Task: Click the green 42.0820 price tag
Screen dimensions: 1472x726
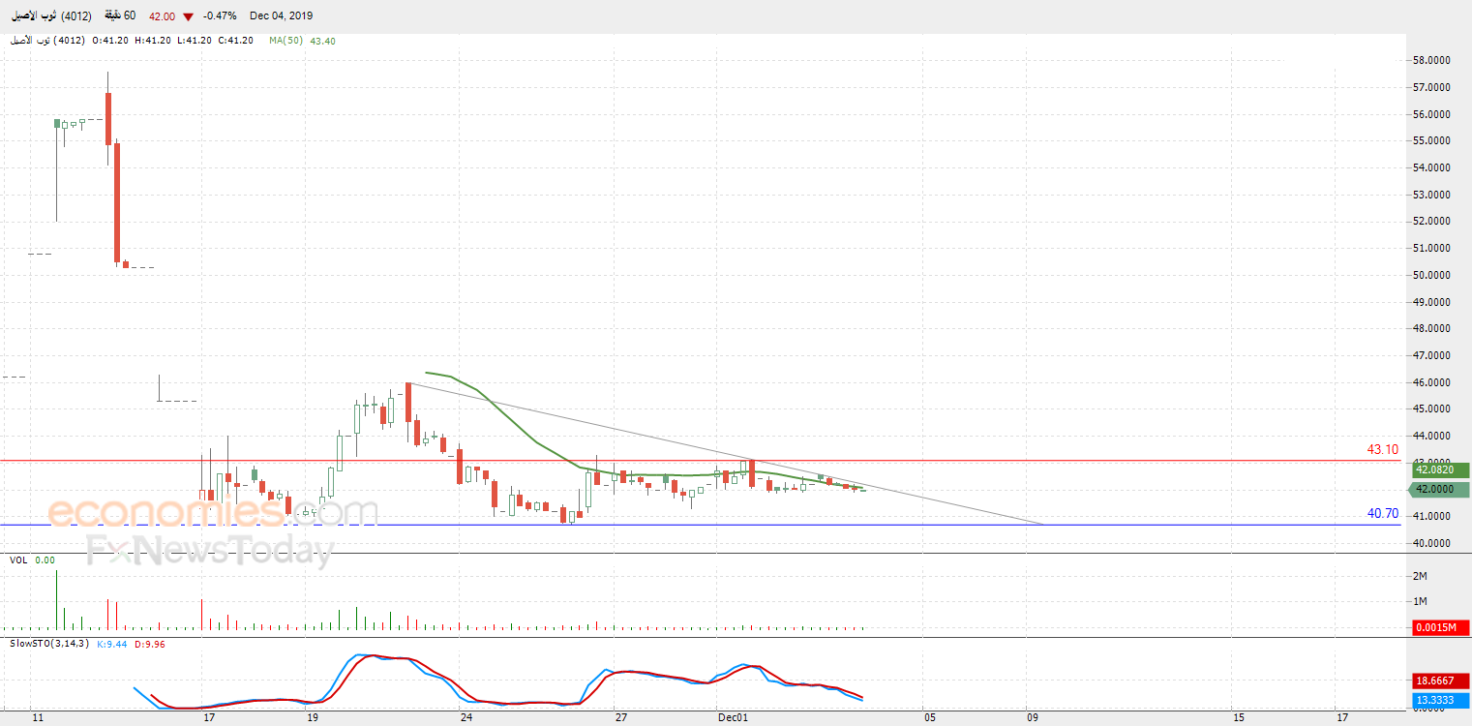Action: pos(1440,469)
